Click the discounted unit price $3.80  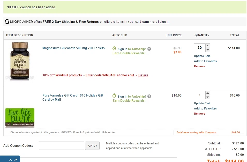(177, 52)
